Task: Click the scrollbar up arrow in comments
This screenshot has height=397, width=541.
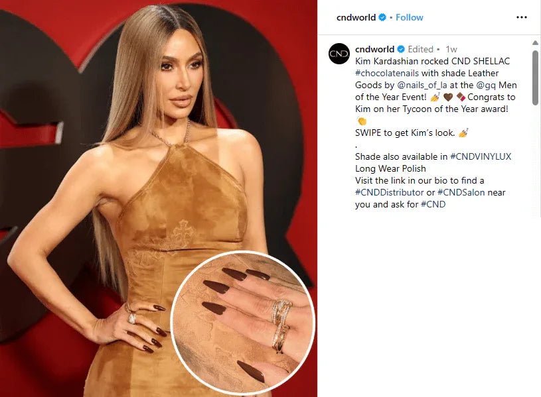Action: pos(535,42)
